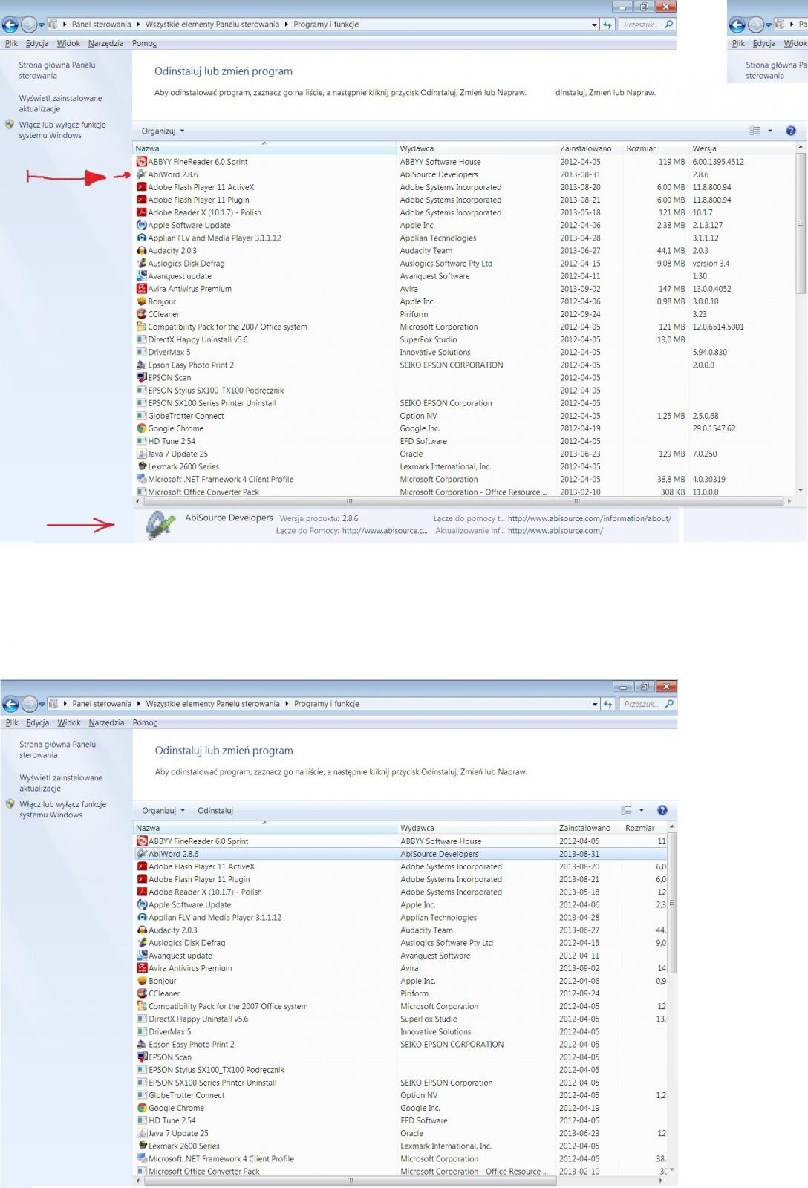This screenshot has width=808, height=1188.
Task: Click the Microsoft .NET Framework 4 icon in the lower window
Action: (143, 1158)
